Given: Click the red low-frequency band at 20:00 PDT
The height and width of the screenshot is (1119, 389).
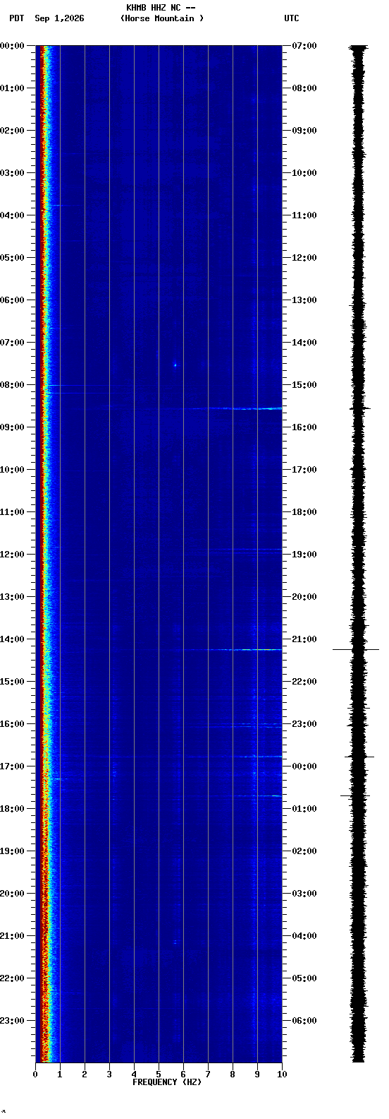Looking at the screenshot, I should (44, 894).
